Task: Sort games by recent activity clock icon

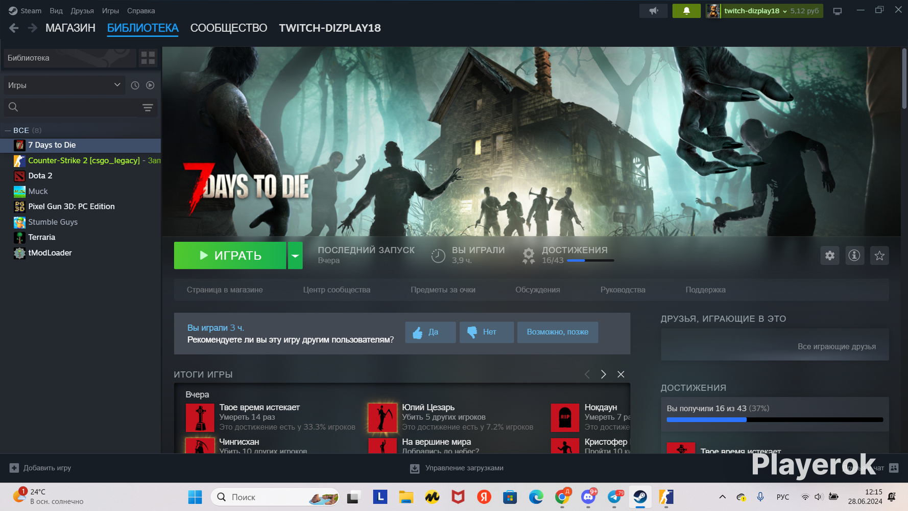Action: coord(135,85)
